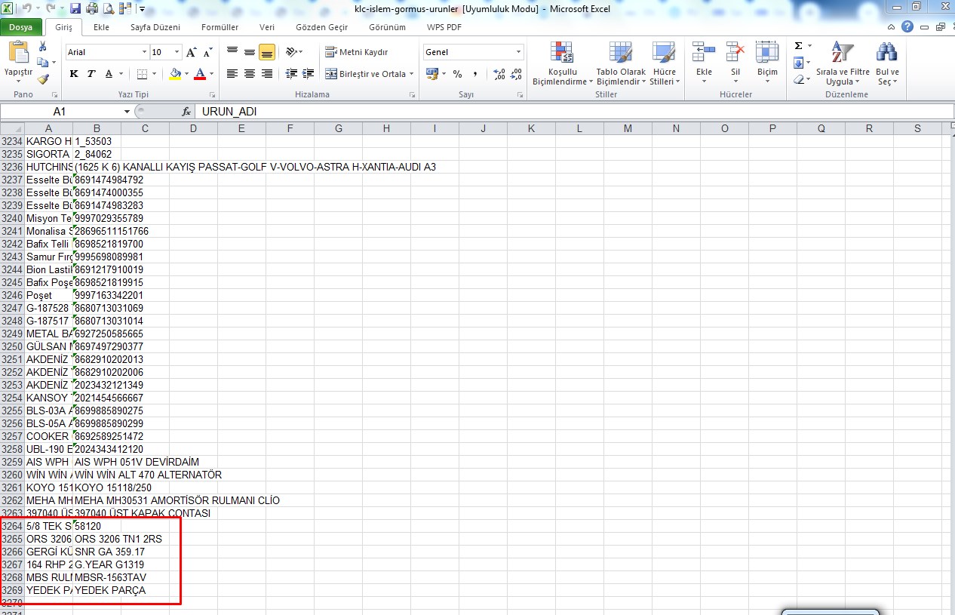Viewport: 955px width, 615px height.
Task: Click the yellow fill color bucket
Action: pos(175,74)
